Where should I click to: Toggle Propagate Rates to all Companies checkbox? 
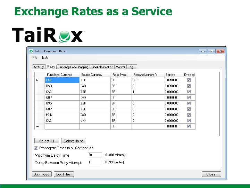click(36, 148)
